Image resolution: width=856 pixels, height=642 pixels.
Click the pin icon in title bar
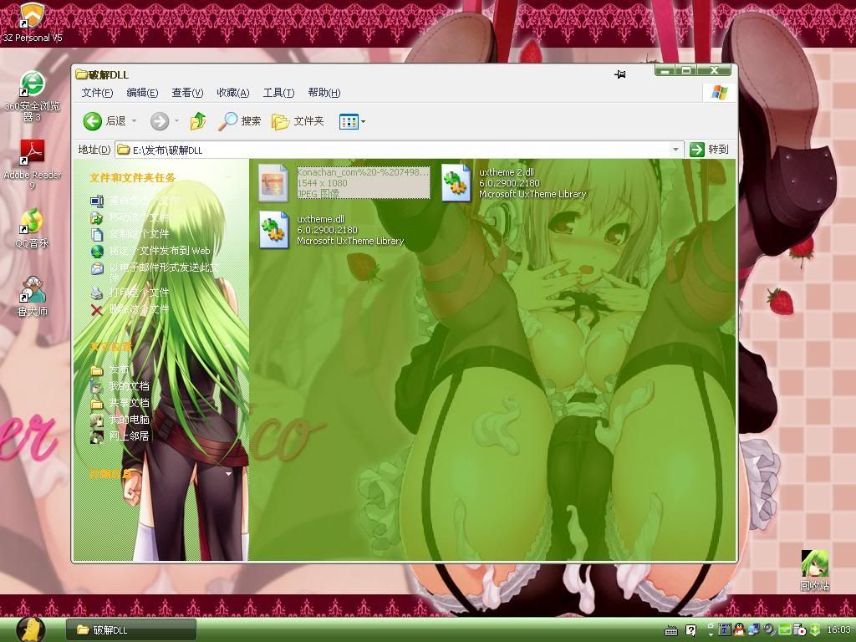tap(619, 74)
